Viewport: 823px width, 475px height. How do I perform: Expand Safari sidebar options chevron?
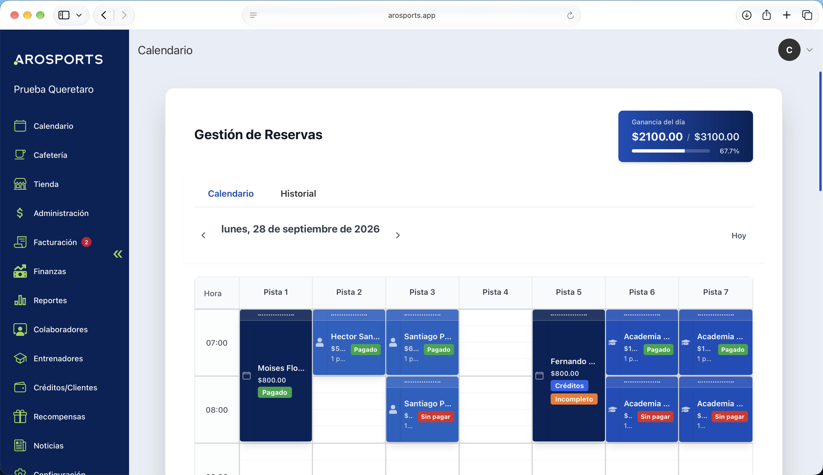click(79, 15)
